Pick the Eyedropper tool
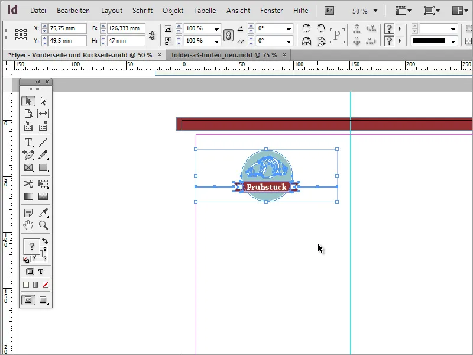The height and width of the screenshot is (355, 473). [43, 211]
